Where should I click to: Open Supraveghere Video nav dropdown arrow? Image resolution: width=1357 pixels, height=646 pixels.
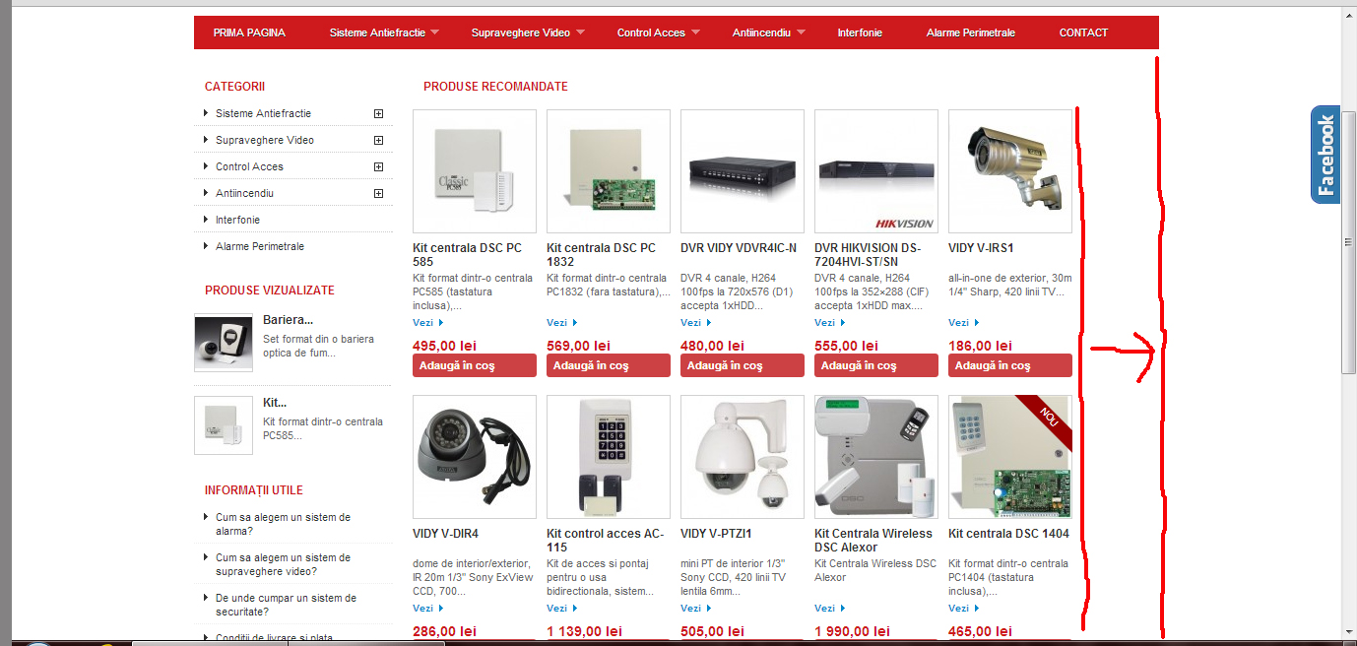tap(580, 32)
